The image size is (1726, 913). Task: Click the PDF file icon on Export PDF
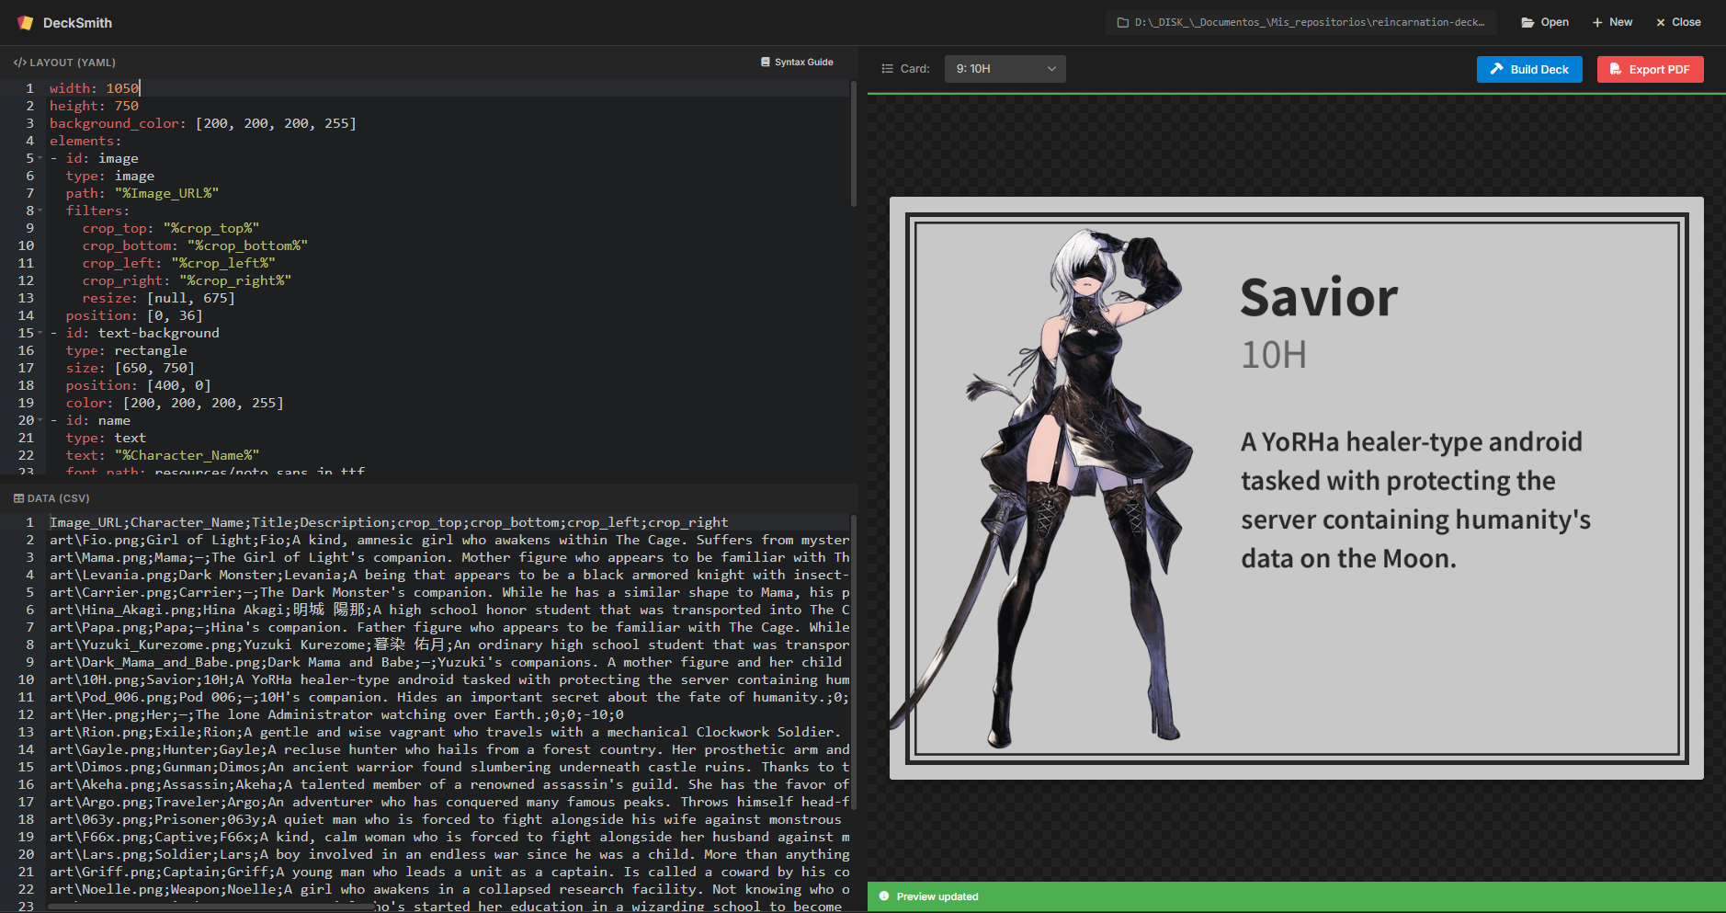click(x=1616, y=68)
